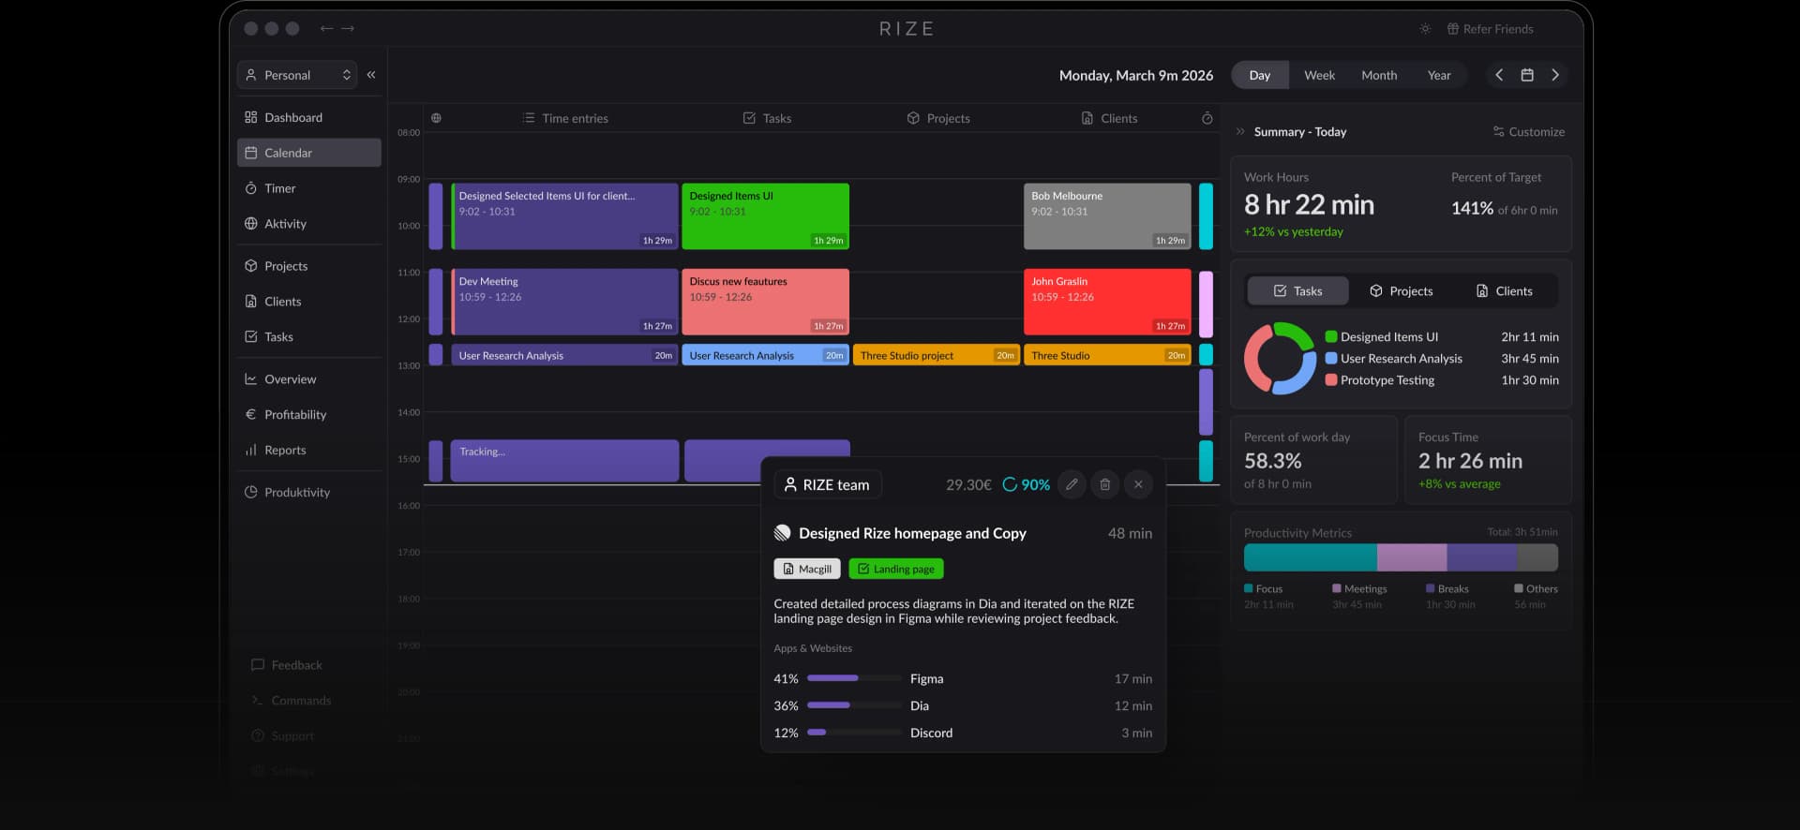Open Designed Selected Items UI time entry
Image resolution: width=1800 pixels, height=830 pixels.
pyautogui.click(x=564, y=216)
